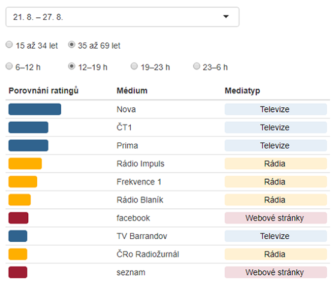
Task: Choose the 6–12 h time slot
Action: pyautogui.click(x=9, y=66)
